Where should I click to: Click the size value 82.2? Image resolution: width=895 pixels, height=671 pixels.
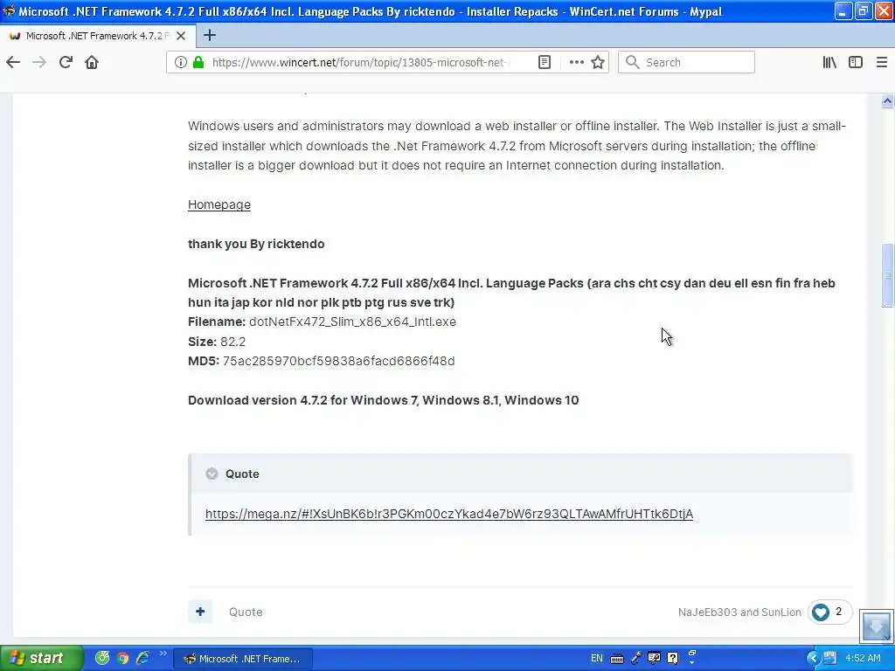(232, 342)
